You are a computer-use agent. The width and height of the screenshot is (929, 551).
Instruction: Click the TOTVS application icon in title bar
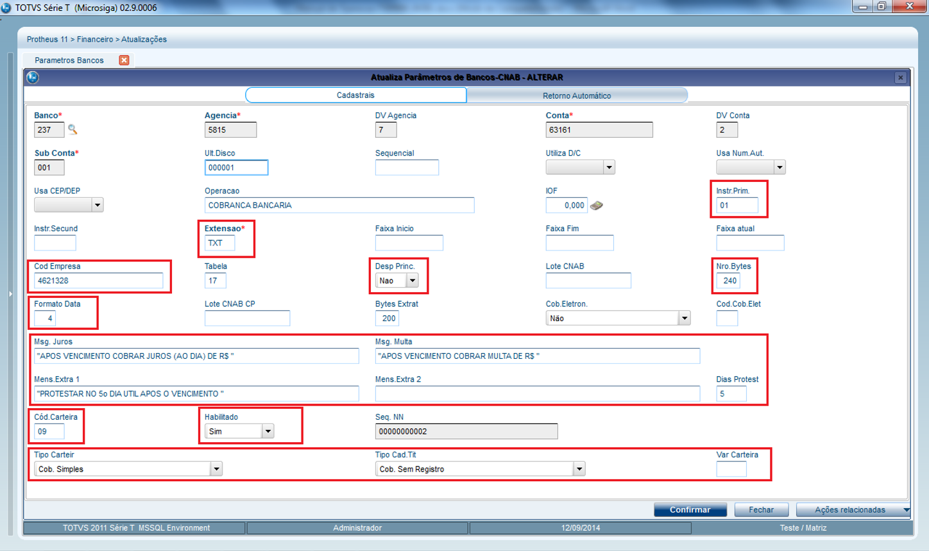(6, 8)
